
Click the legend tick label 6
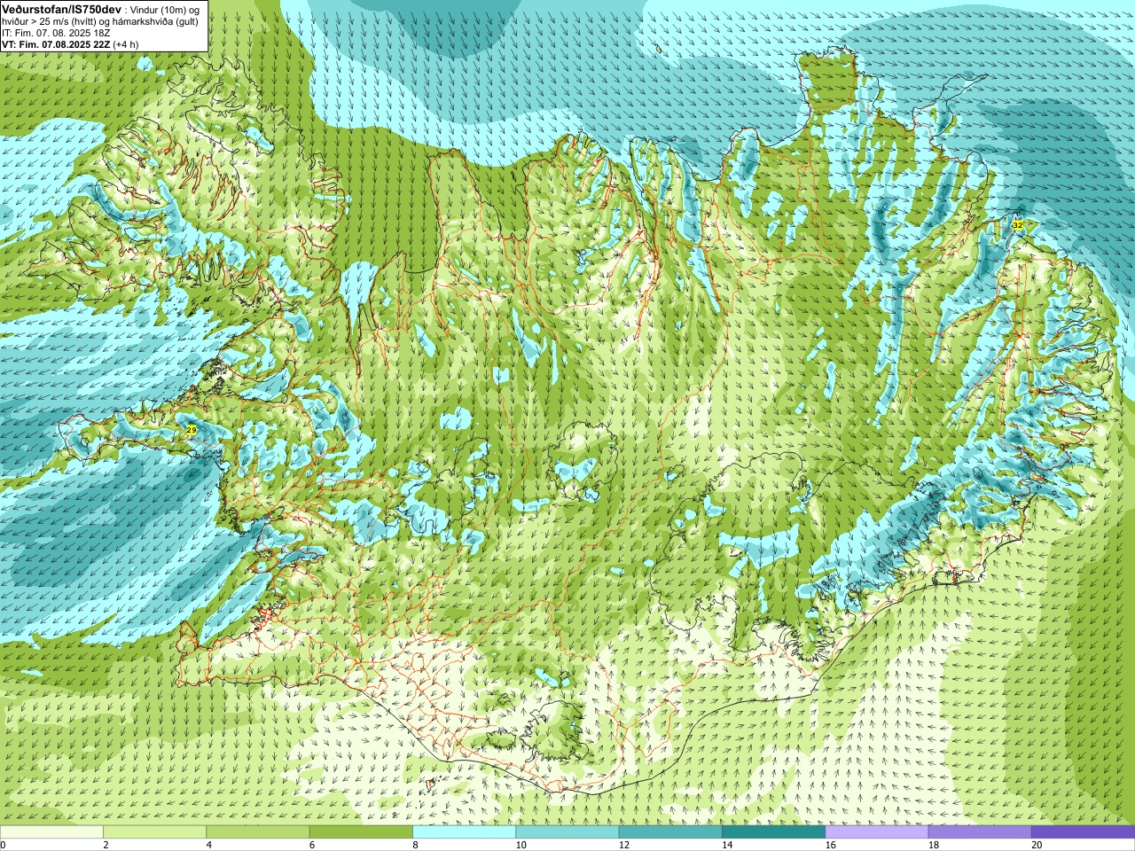(312, 845)
